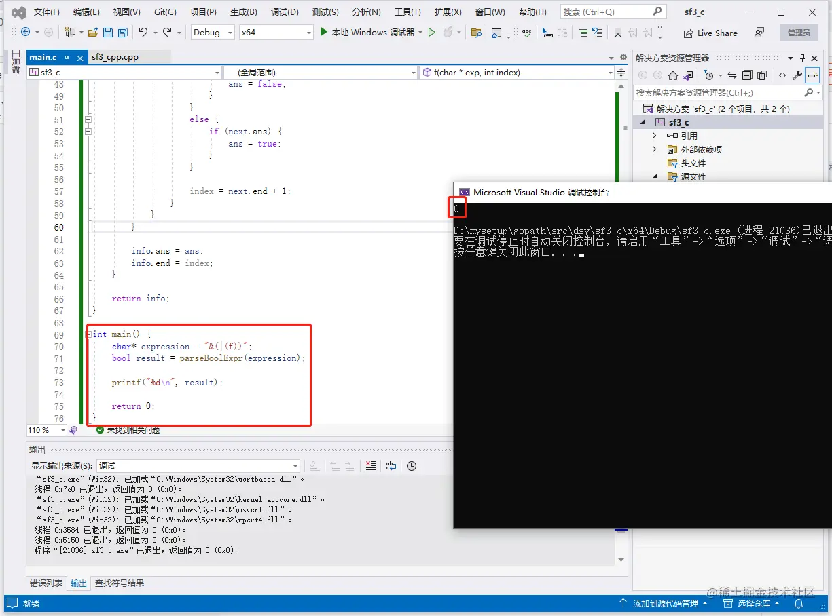Click the health indicator broom icon by zoom
This screenshot has height=616, width=832.
click(74, 430)
